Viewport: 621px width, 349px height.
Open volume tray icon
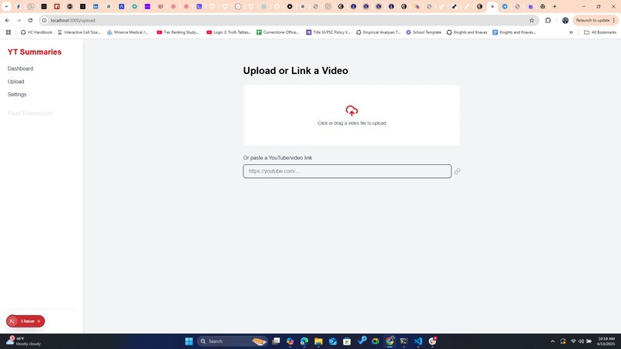[581, 341]
